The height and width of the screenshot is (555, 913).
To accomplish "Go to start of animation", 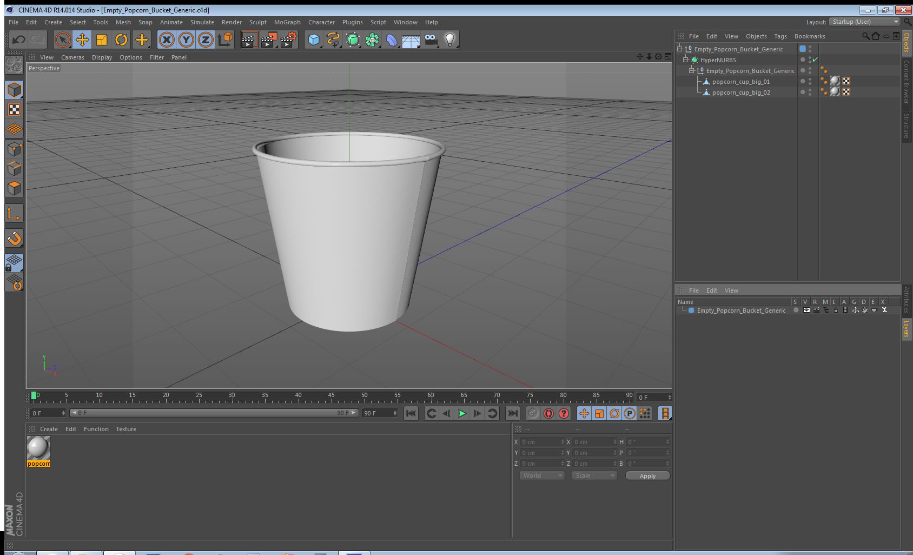I will pyautogui.click(x=411, y=413).
